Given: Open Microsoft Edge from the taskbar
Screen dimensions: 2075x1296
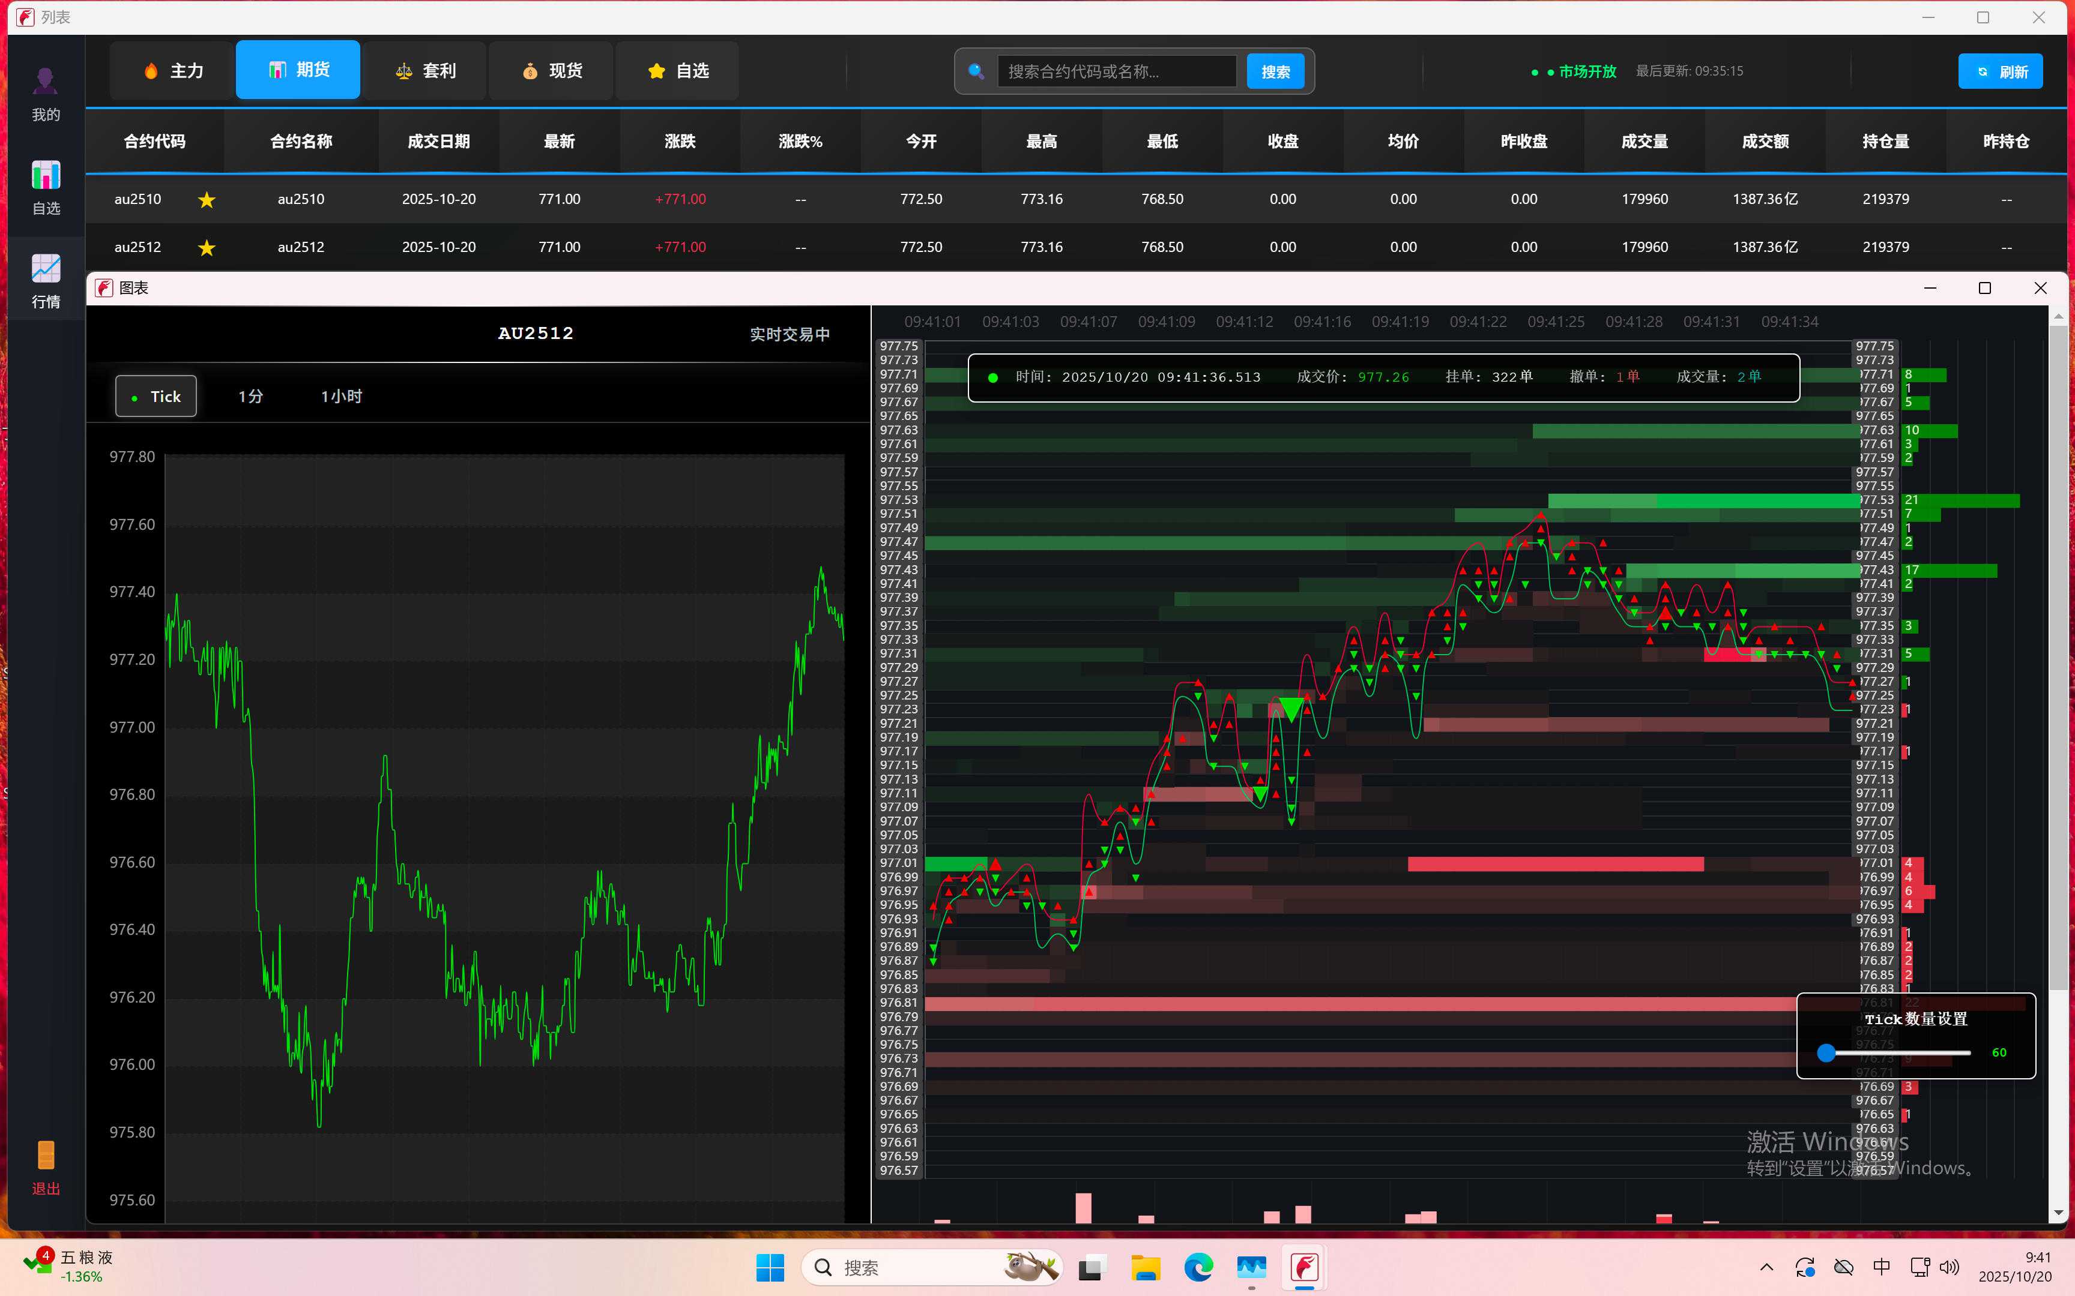Looking at the screenshot, I should (1198, 1267).
